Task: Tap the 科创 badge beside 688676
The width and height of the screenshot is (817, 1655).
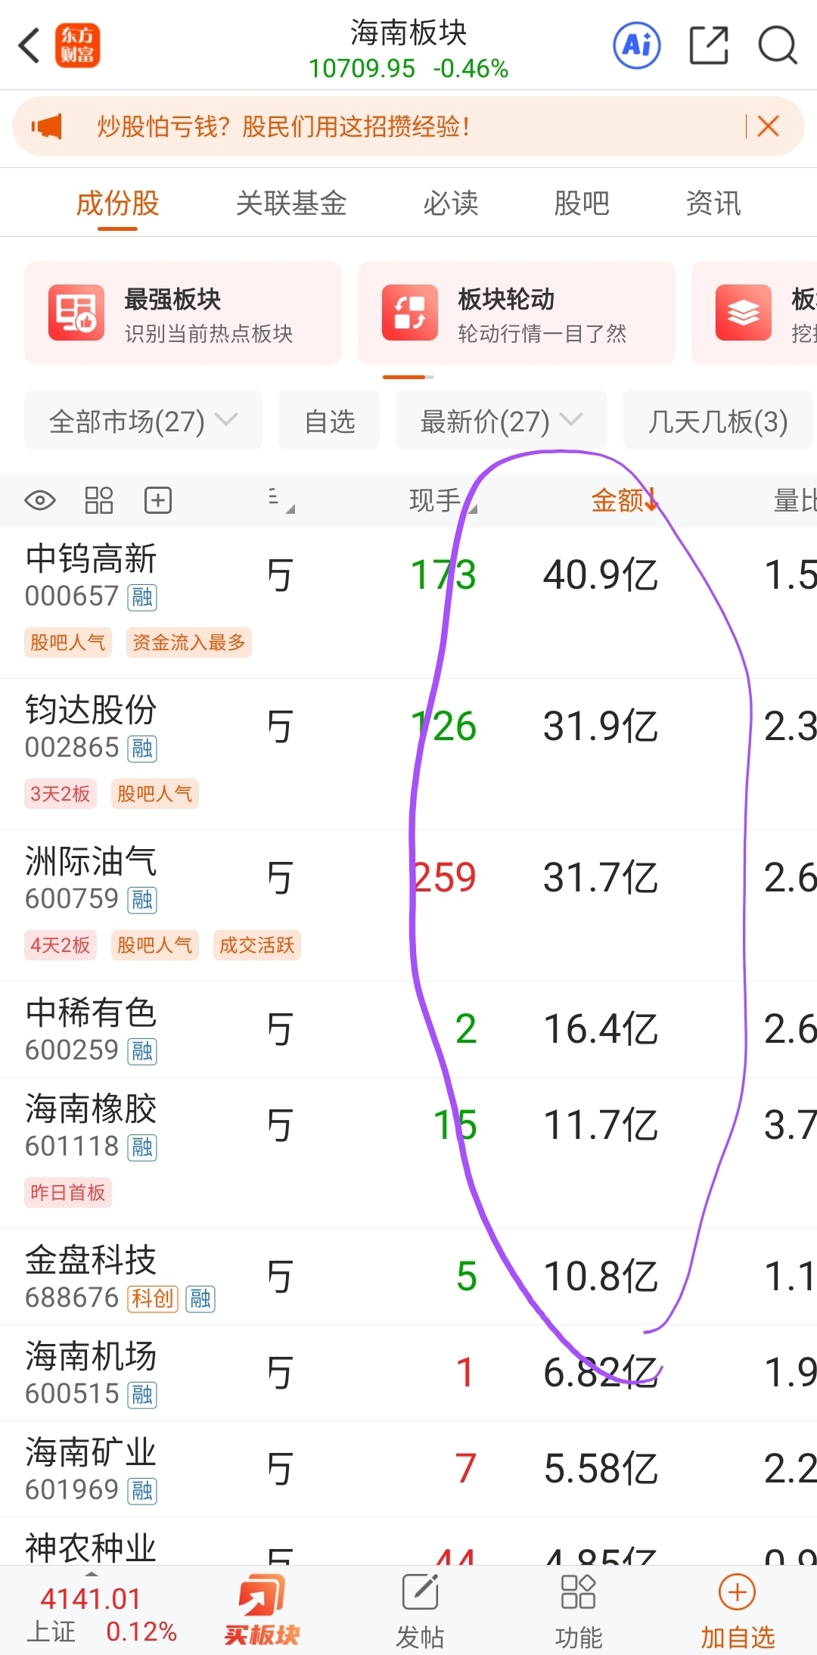Action: (x=153, y=1299)
